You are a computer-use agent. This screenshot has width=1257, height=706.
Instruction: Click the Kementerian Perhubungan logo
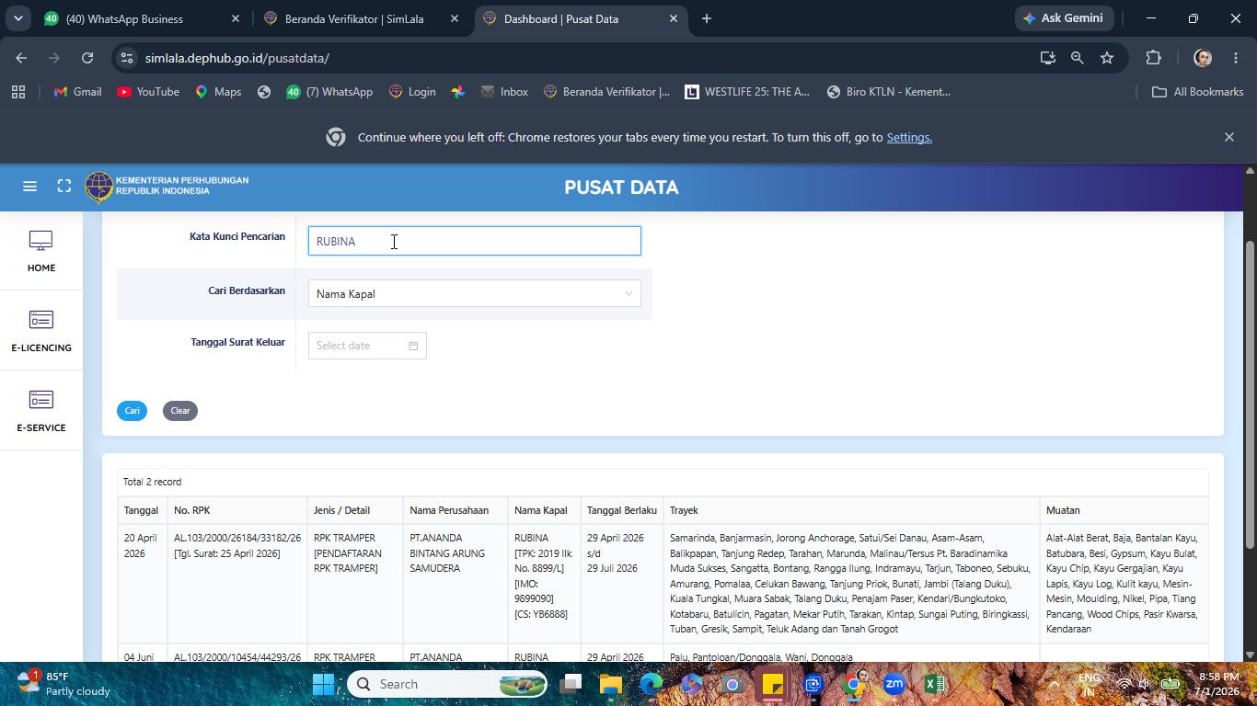pyautogui.click(x=167, y=187)
